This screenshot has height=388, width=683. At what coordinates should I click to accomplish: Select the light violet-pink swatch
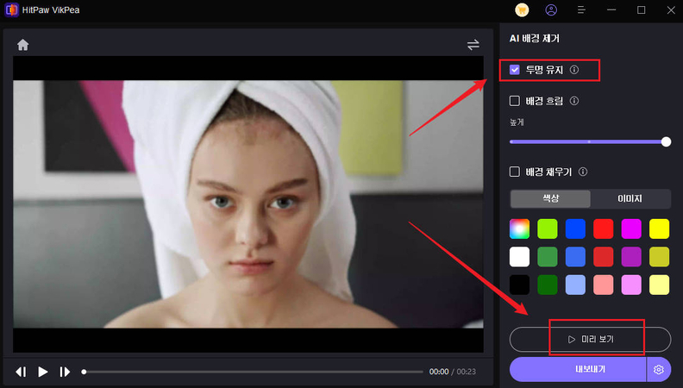point(631,285)
